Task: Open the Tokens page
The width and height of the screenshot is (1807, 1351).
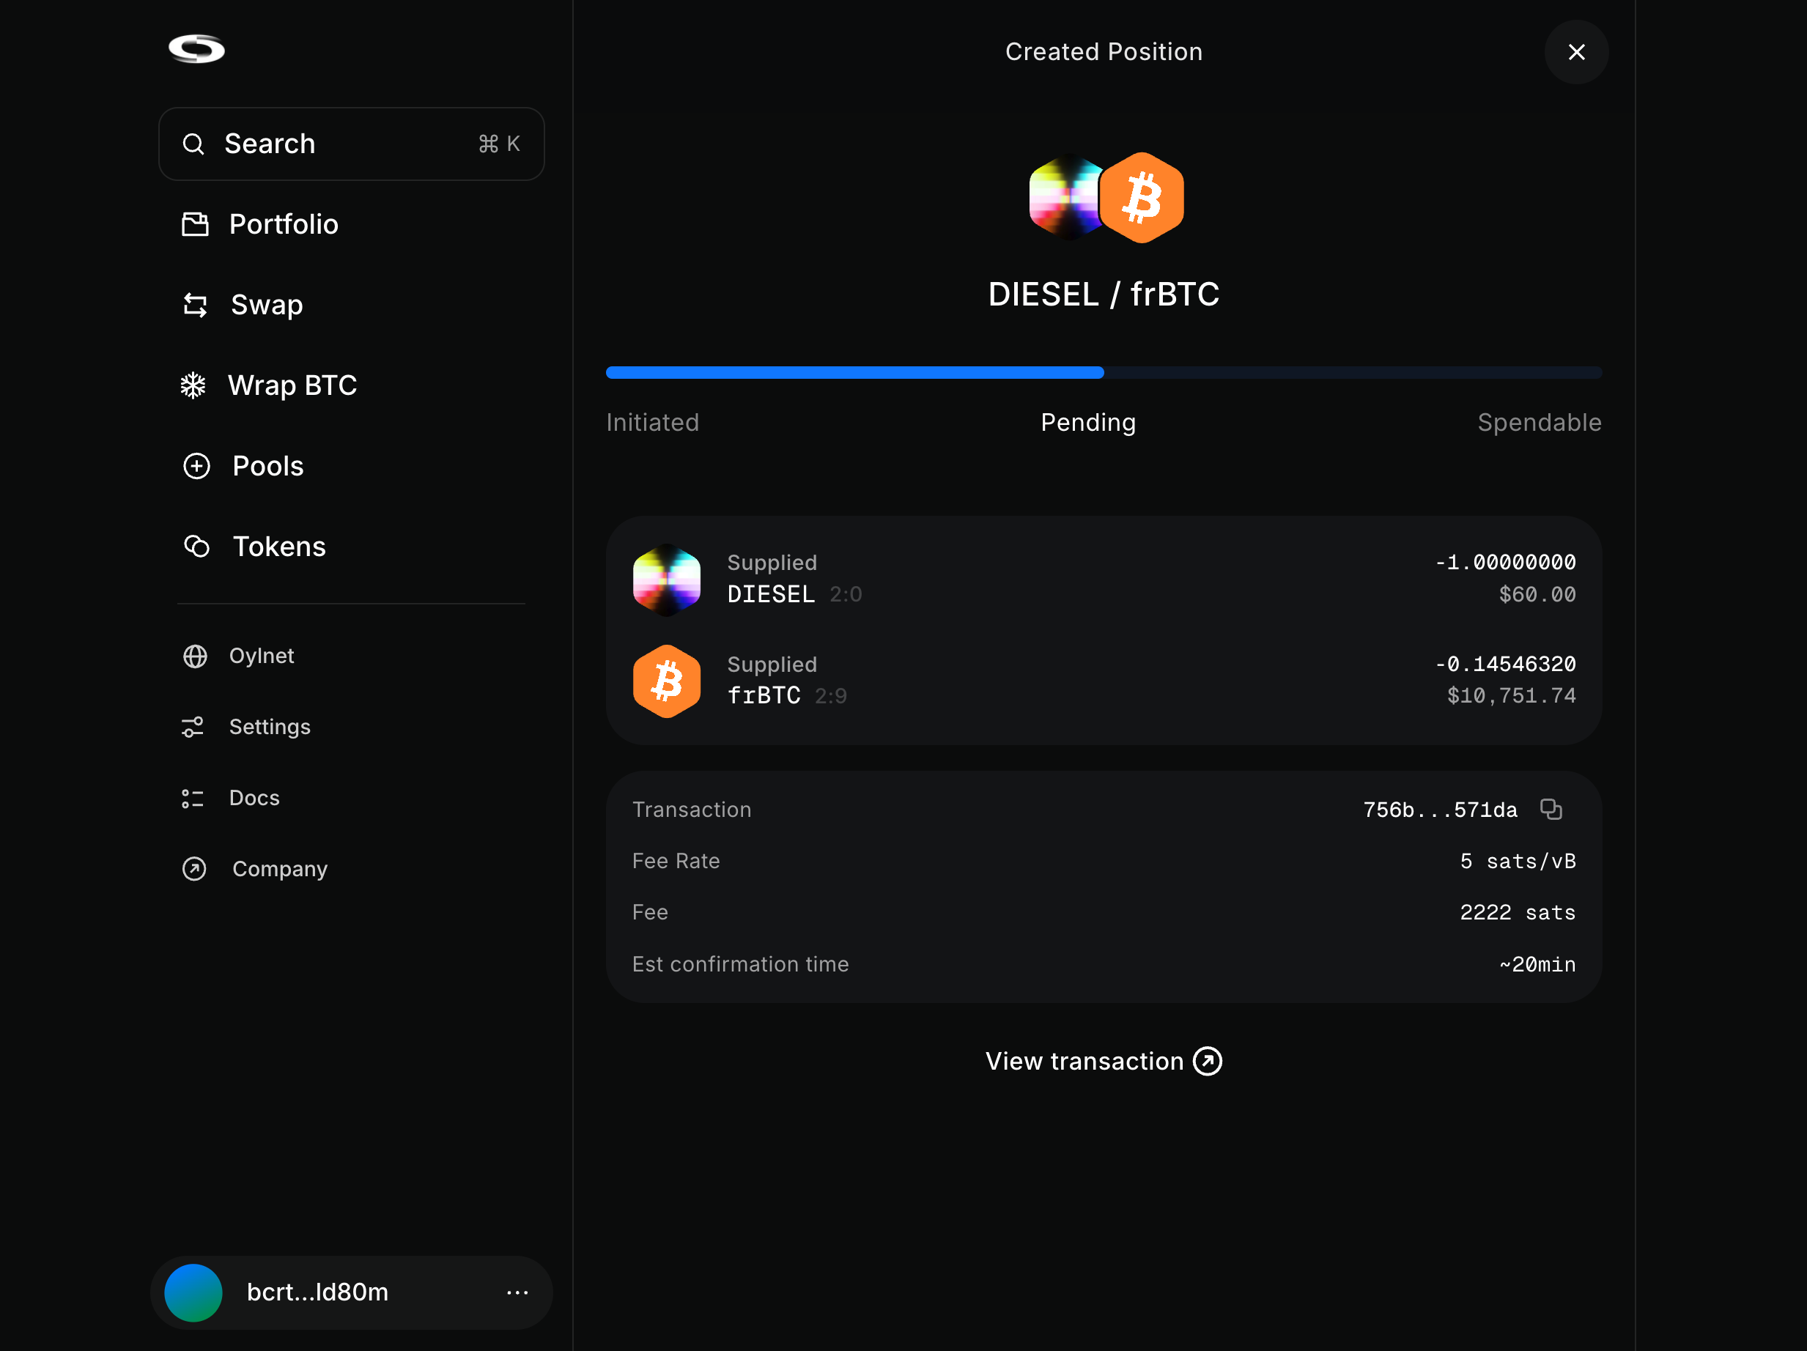Action: tap(278, 547)
